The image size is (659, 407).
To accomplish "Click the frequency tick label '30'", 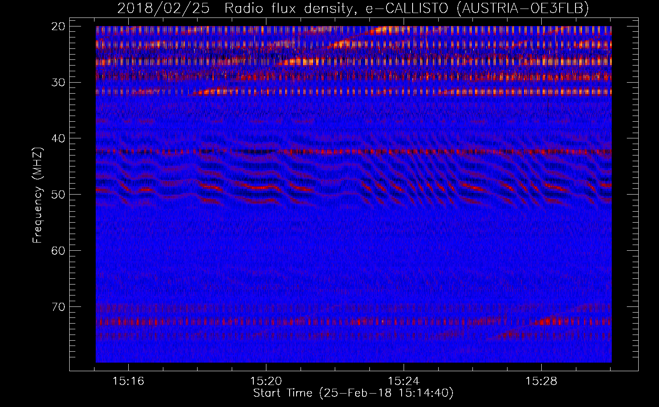I will point(58,83).
